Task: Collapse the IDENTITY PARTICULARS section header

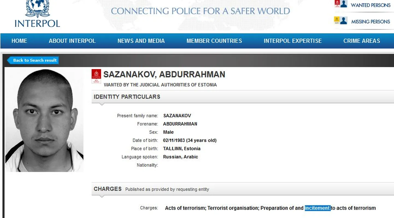Action: pyautogui.click(x=243, y=97)
